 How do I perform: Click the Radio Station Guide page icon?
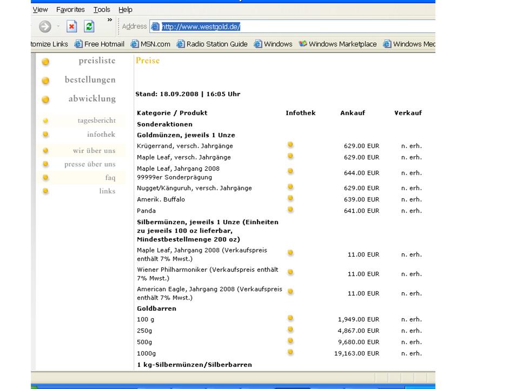pyautogui.click(x=181, y=44)
